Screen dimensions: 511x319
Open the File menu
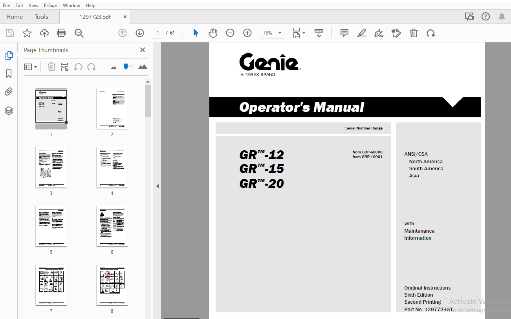(x=6, y=5)
